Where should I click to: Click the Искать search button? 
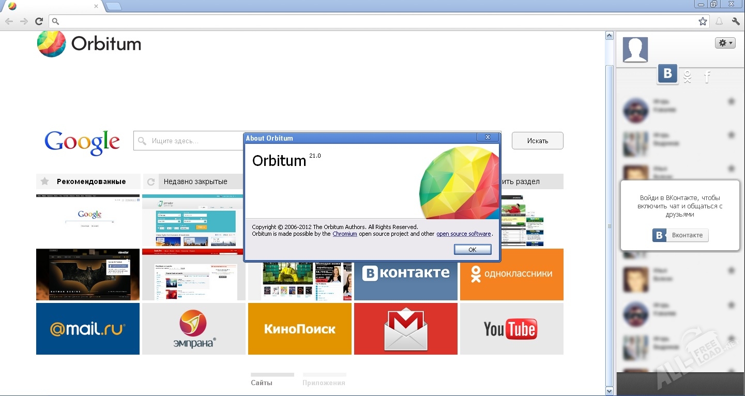[537, 141]
